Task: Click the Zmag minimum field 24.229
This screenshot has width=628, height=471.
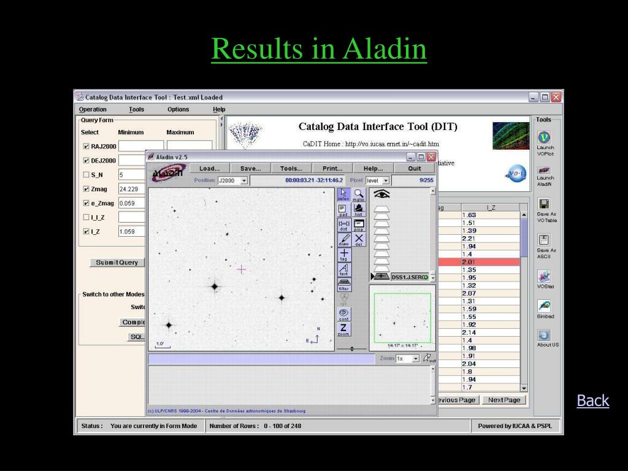Action: 131,189
